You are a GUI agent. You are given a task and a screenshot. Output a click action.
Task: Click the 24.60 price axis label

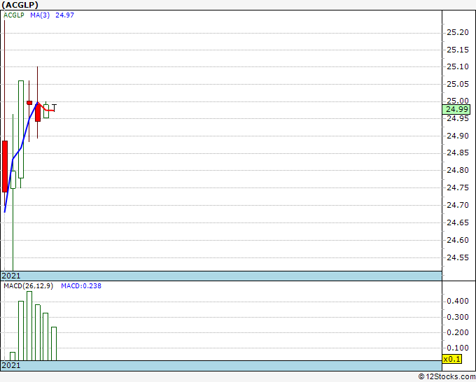pyautogui.click(x=458, y=240)
